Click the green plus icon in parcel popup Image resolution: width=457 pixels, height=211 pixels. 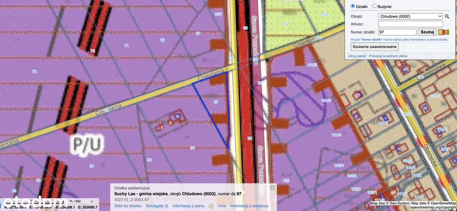(211, 206)
